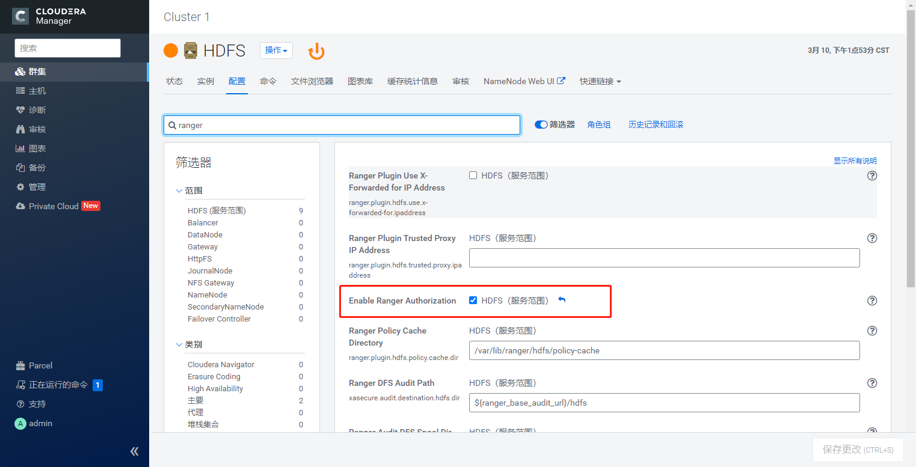Toggle the 筛选器 filters switch
Image resolution: width=916 pixels, height=467 pixels.
click(541, 124)
